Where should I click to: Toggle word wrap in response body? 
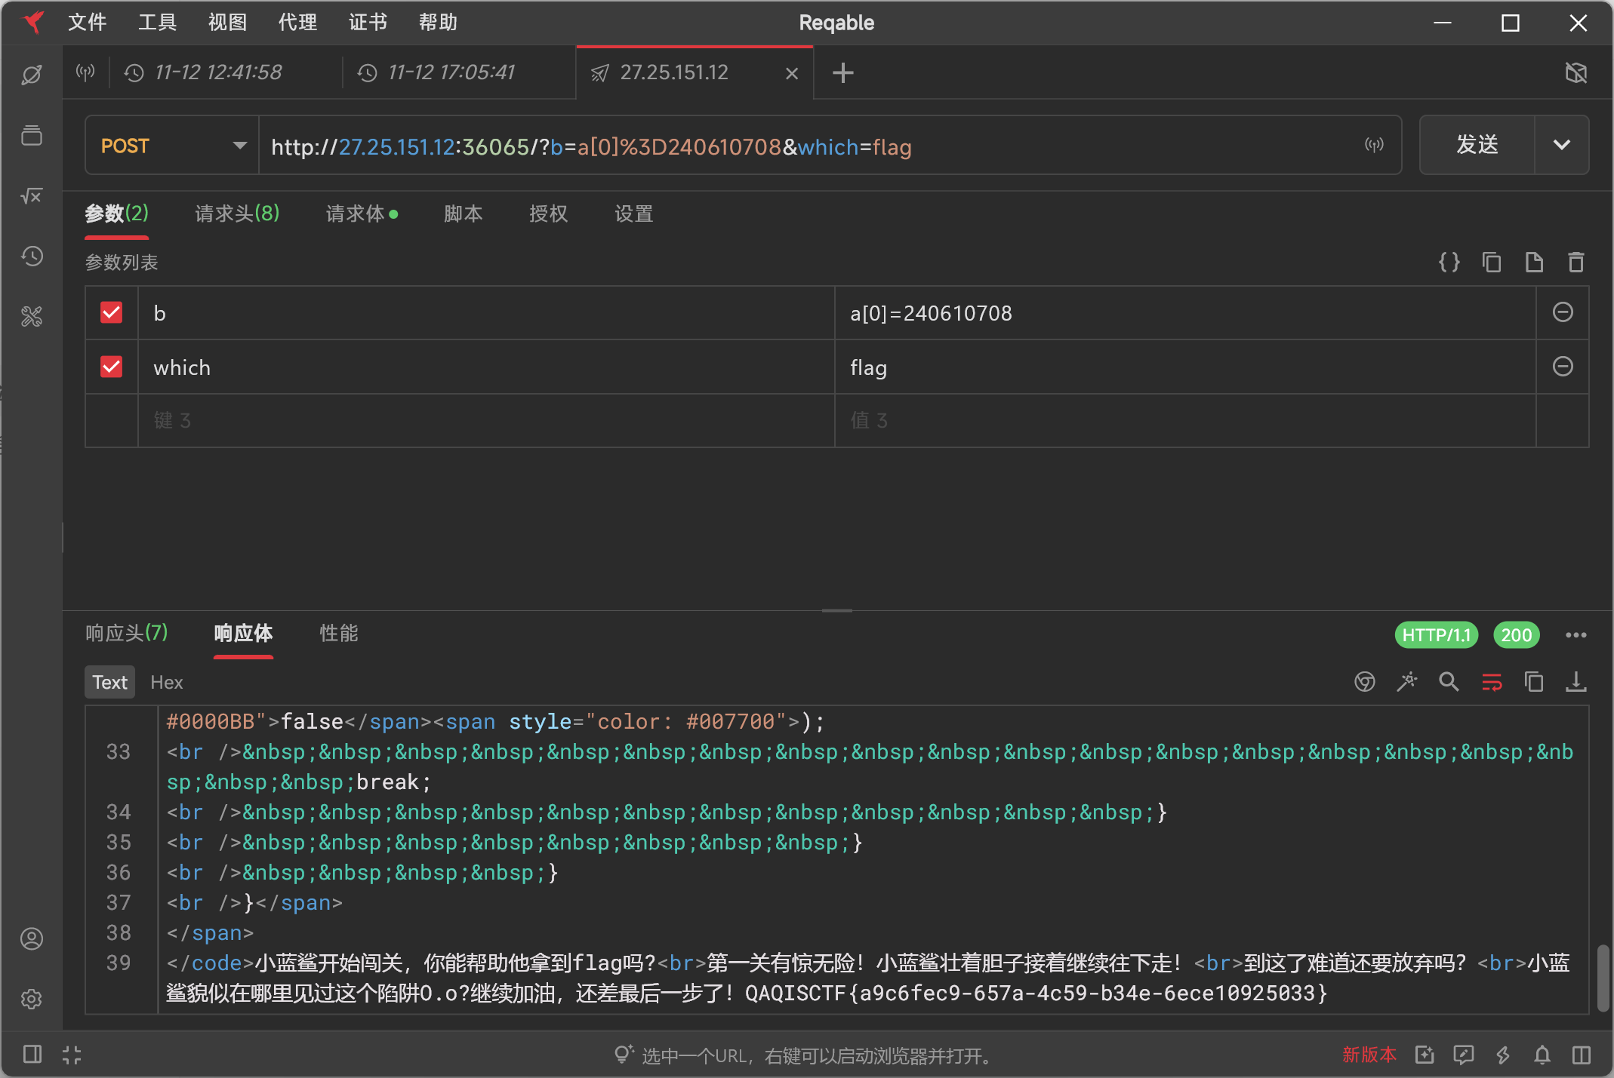point(1492,682)
